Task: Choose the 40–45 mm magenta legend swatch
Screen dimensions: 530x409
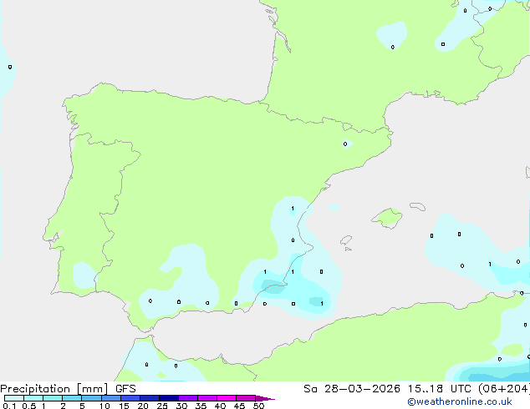Action: (x=227, y=398)
